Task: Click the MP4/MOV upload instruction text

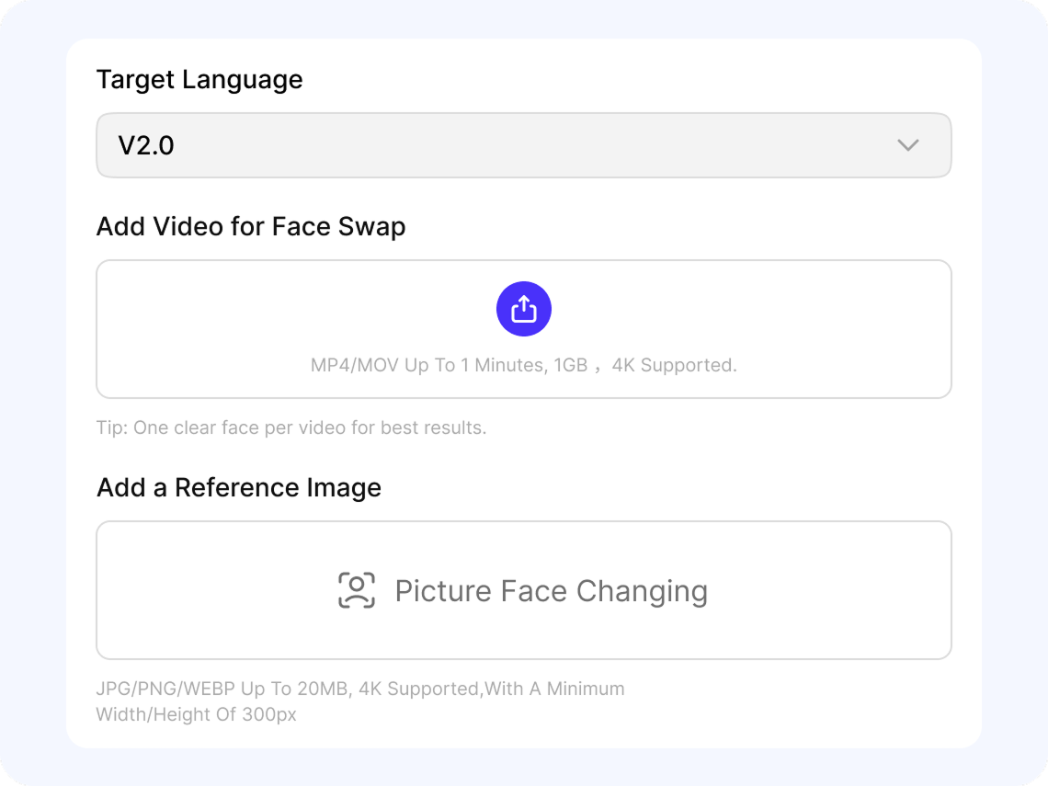Action: [524, 365]
